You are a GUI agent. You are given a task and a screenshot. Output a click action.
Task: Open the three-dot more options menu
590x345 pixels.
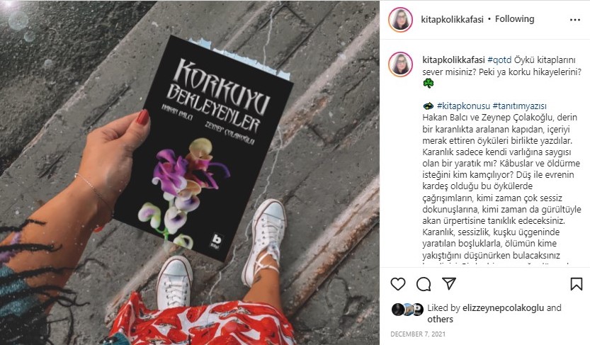pos(575,20)
